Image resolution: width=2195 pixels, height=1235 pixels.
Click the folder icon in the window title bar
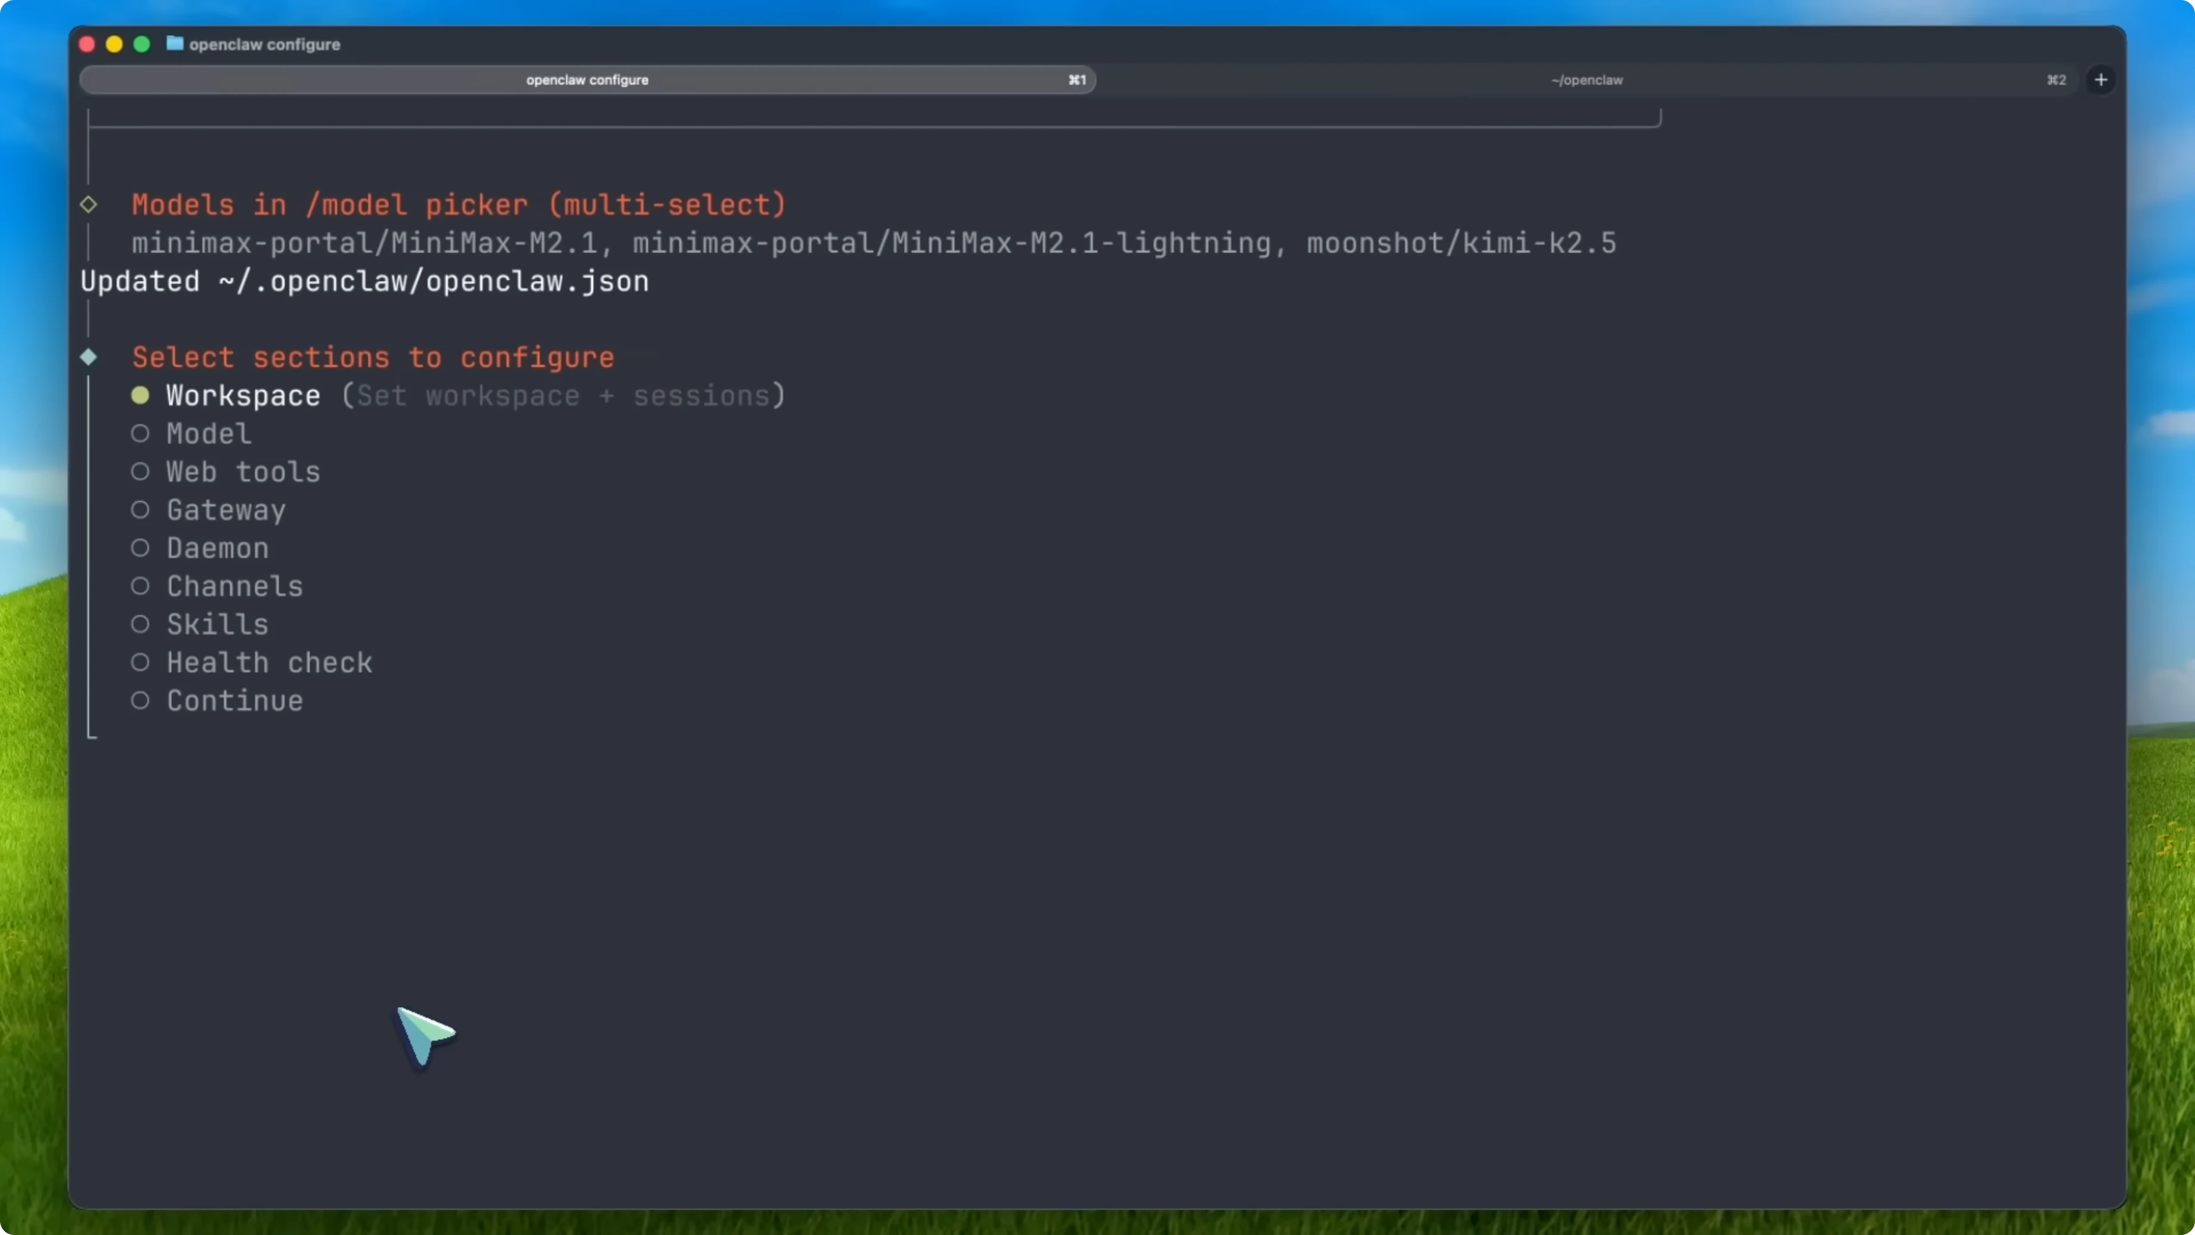click(174, 44)
